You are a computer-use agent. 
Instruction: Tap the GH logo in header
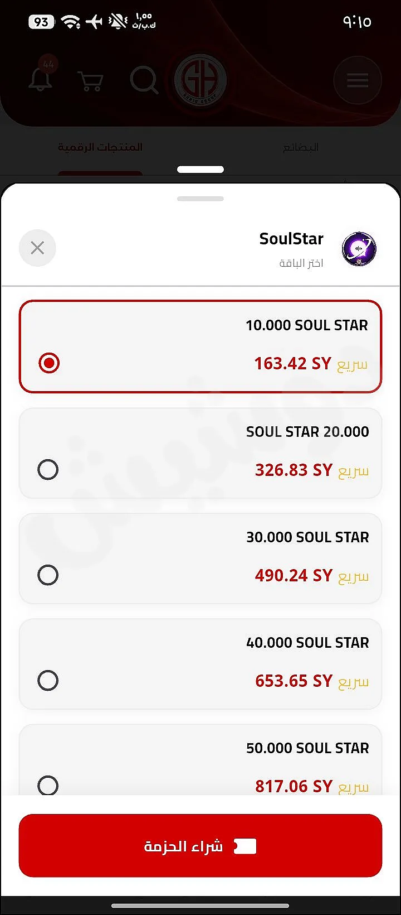(x=200, y=80)
